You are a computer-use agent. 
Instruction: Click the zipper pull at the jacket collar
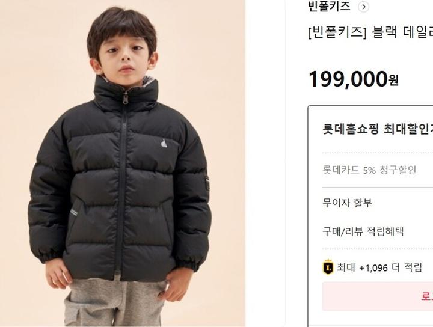126,98
